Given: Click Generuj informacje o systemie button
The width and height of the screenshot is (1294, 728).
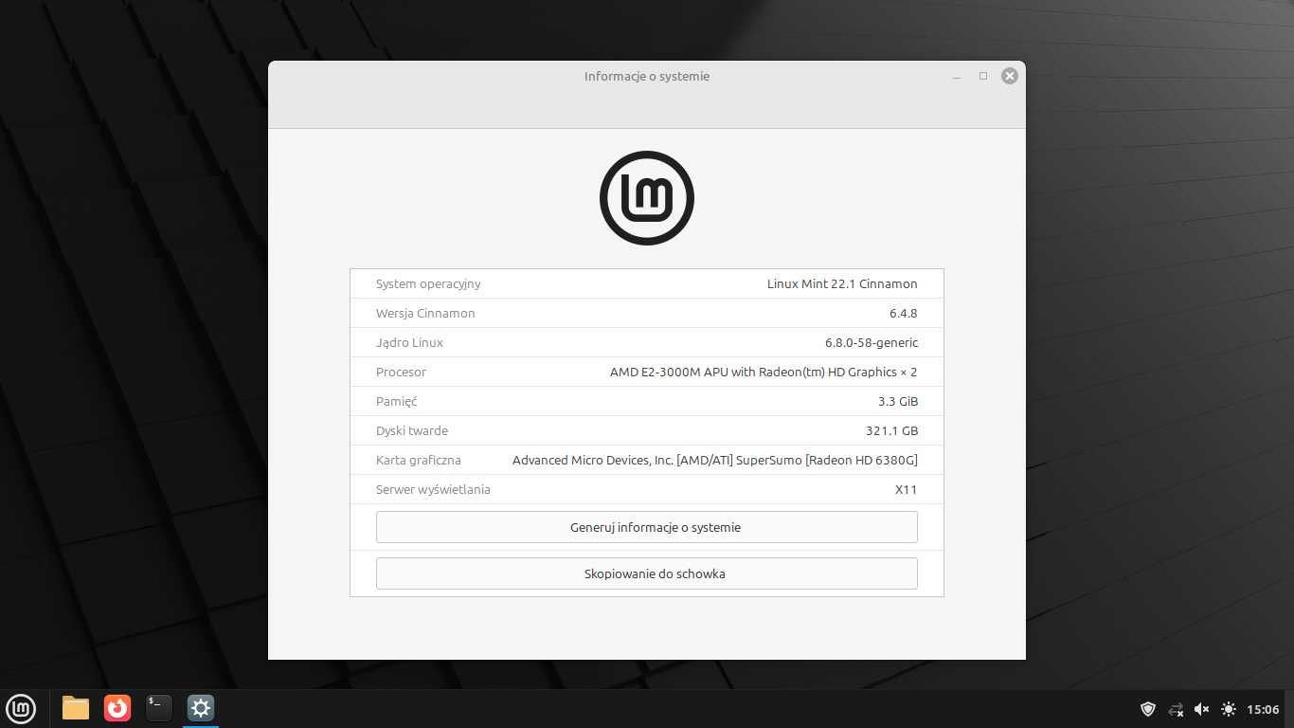Looking at the screenshot, I should pos(647,527).
